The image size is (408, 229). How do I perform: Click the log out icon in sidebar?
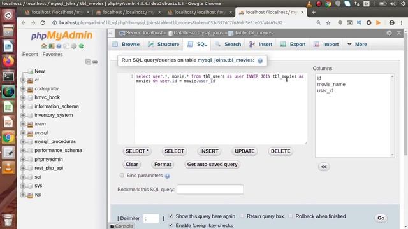(x=52, y=46)
